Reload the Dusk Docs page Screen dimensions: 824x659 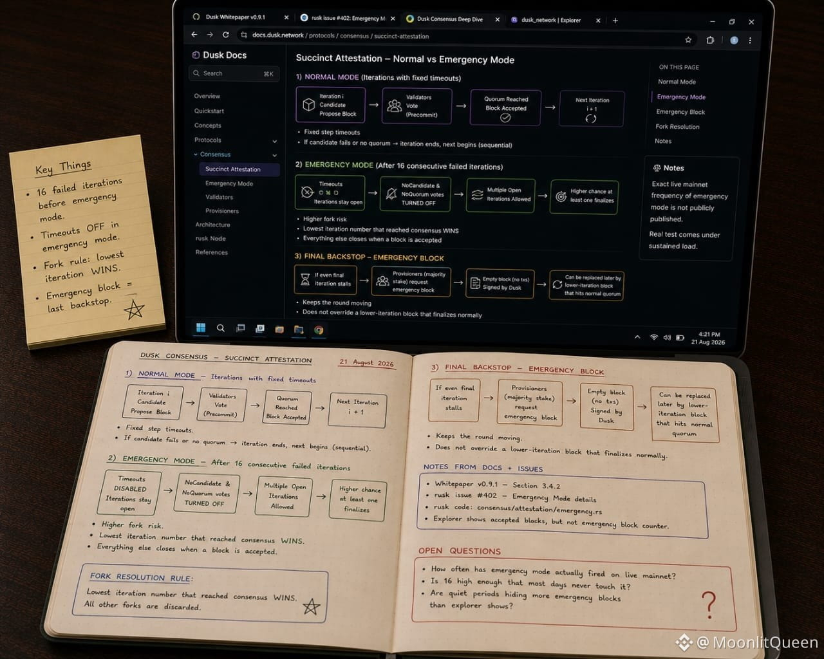[x=225, y=35]
